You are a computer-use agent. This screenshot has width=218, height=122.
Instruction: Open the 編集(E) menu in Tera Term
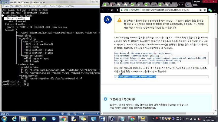coord(18,6)
